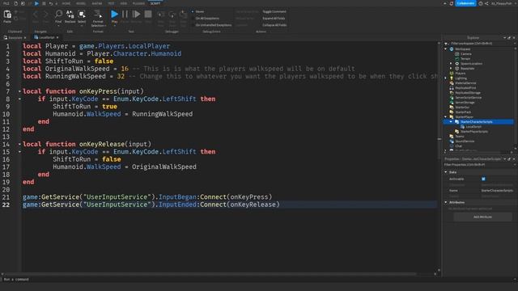Select StarterGui in Explorer
Image resolution: width=518 pixels, height=291 pixels.
click(x=462, y=108)
